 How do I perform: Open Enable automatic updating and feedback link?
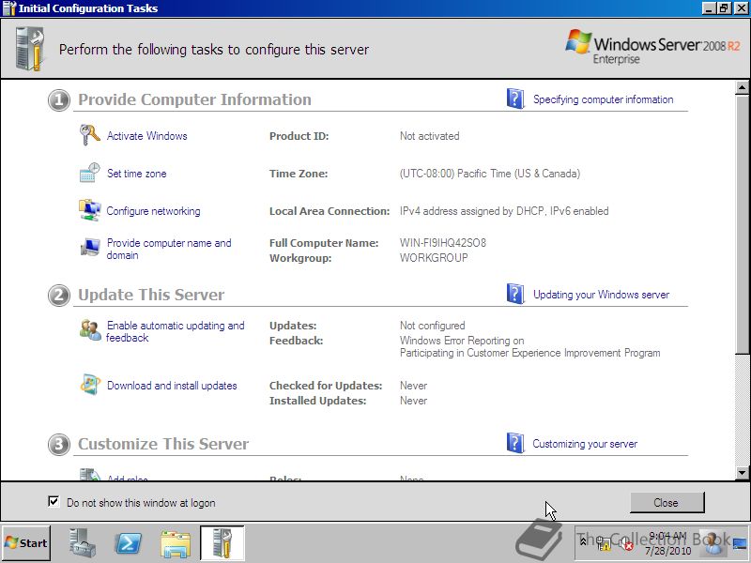tap(176, 331)
